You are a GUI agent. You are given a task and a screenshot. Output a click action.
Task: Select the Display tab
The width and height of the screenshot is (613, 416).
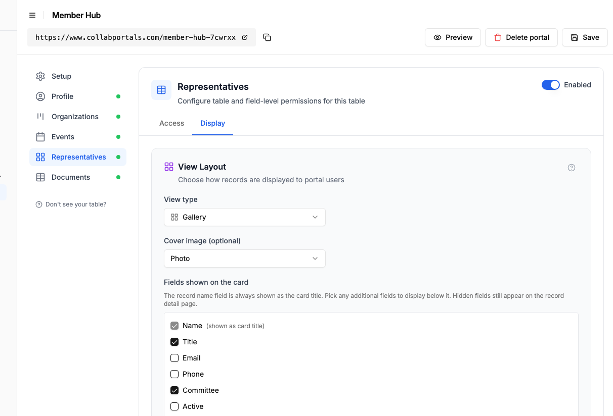[212, 123]
